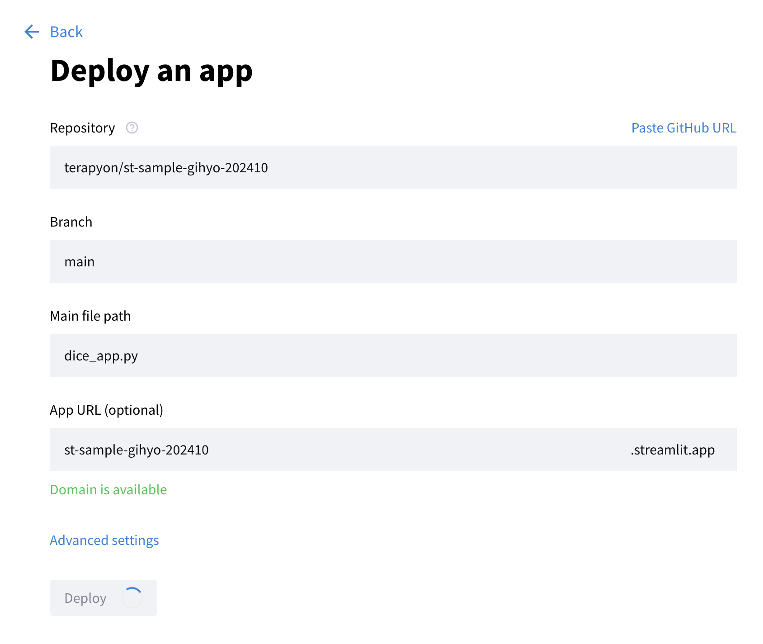Image resolution: width=763 pixels, height=644 pixels.
Task: Click the 'dice_app.py' file name text
Action: pos(101,356)
